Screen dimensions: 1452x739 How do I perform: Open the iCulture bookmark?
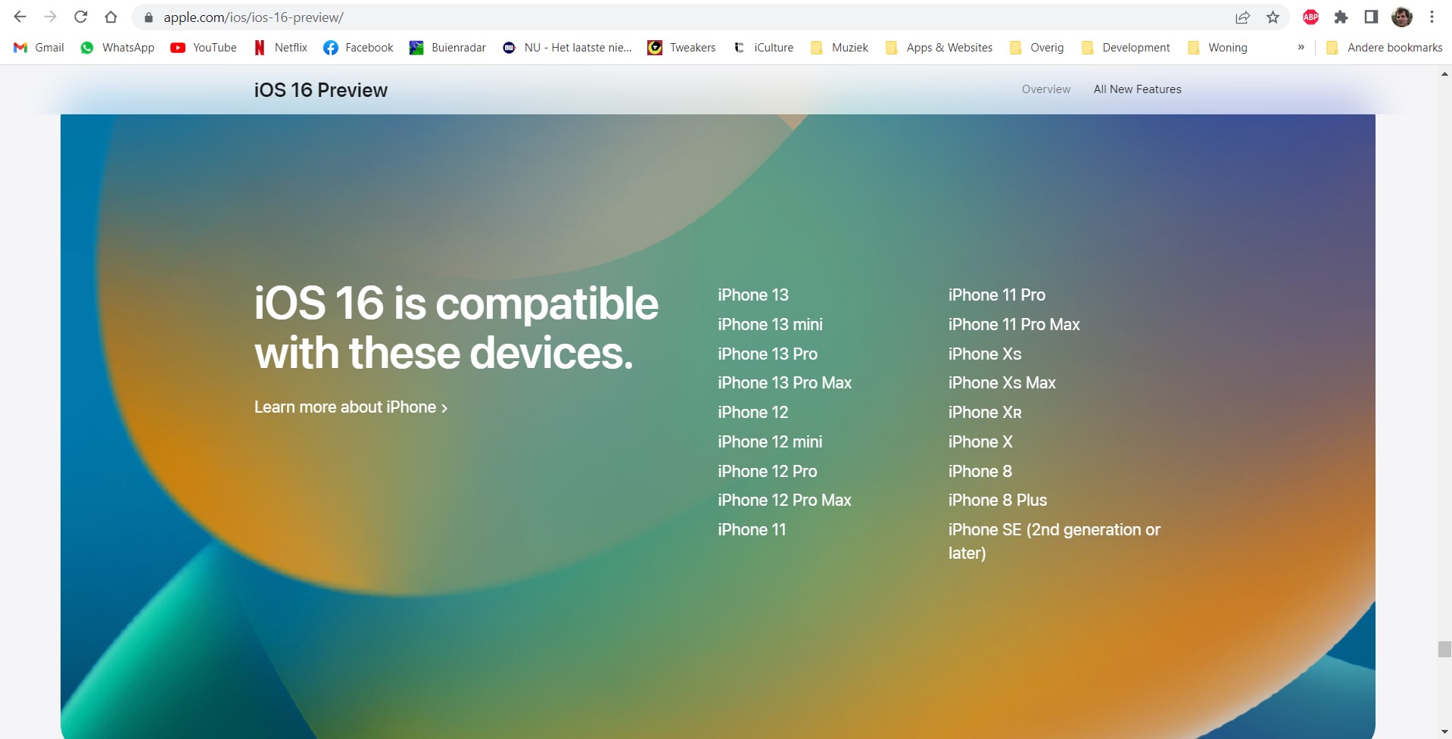[763, 48]
